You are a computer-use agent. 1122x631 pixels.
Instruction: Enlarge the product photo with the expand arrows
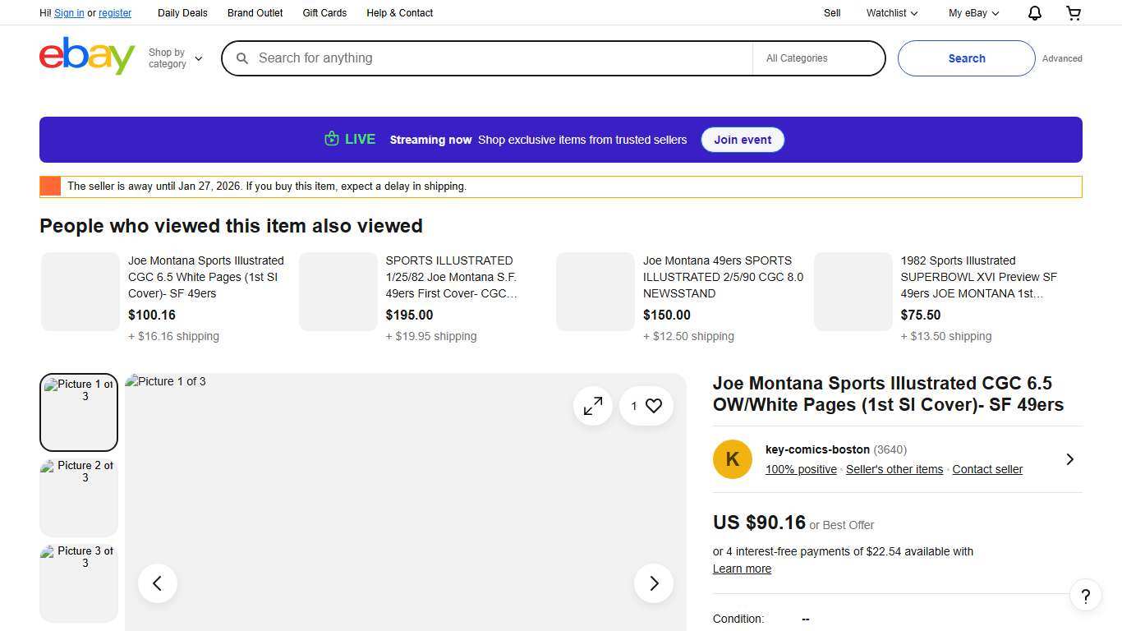point(593,406)
